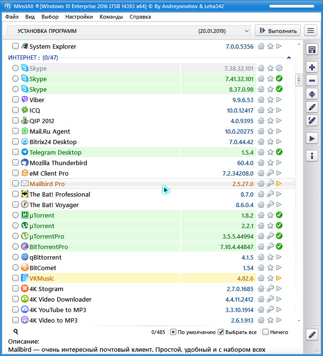Click the 0/485 selection counter
This screenshot has height=356, width=323.
tap(158, 332)
